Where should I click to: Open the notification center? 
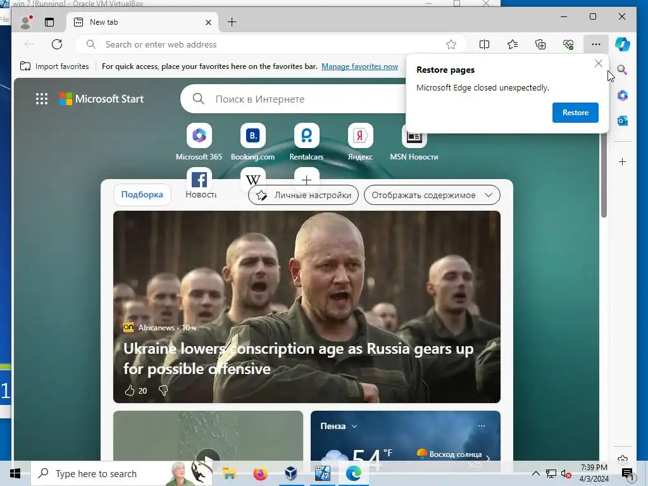point(627,473)
